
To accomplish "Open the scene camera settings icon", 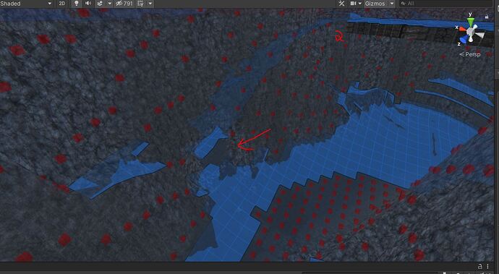I will pyautogui.click(x=353, y=4).
